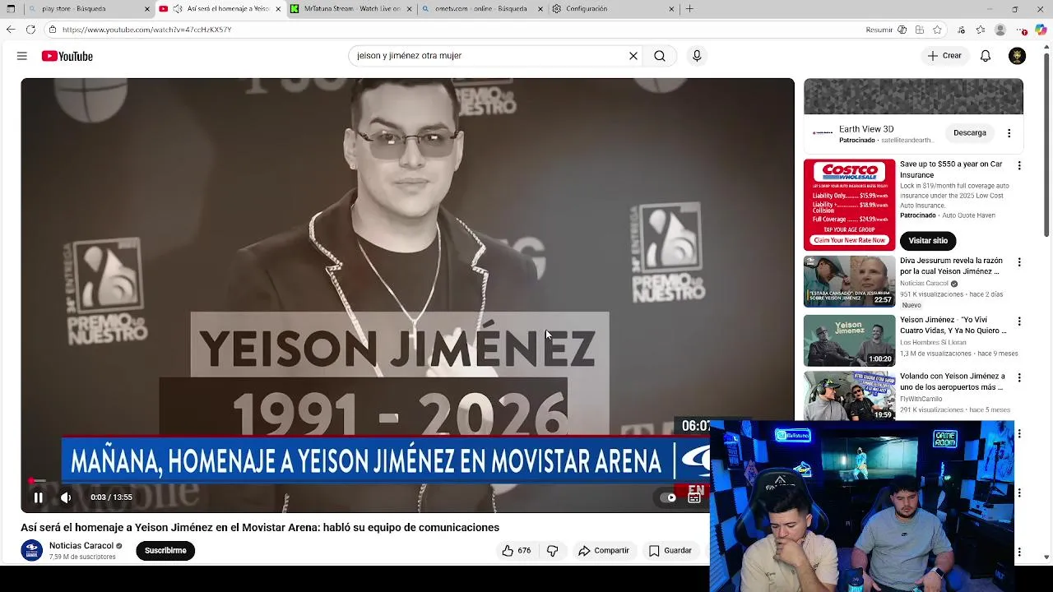Reload the page with the refresh icon

tap(30, 30)
